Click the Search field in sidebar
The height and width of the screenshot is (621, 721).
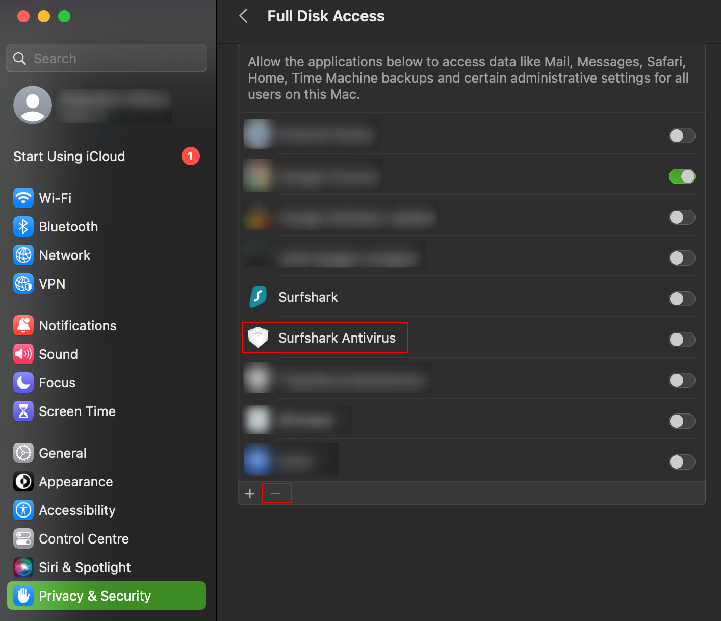click(107, 59)
